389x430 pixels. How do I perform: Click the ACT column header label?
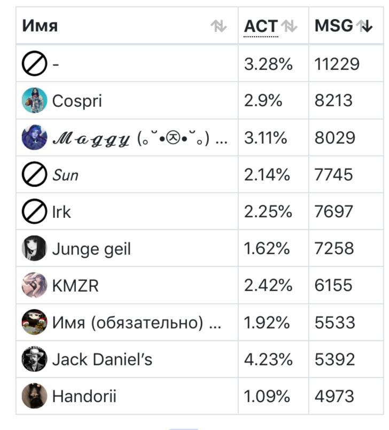[x=261, y=26]
